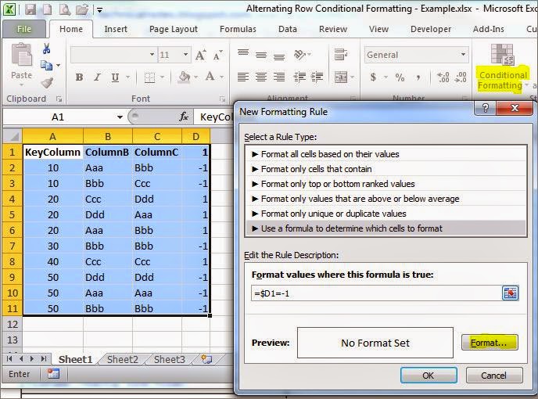Click the dialog Help question mark button
This screenshot has height=399, width=538.
click(485, 108)
